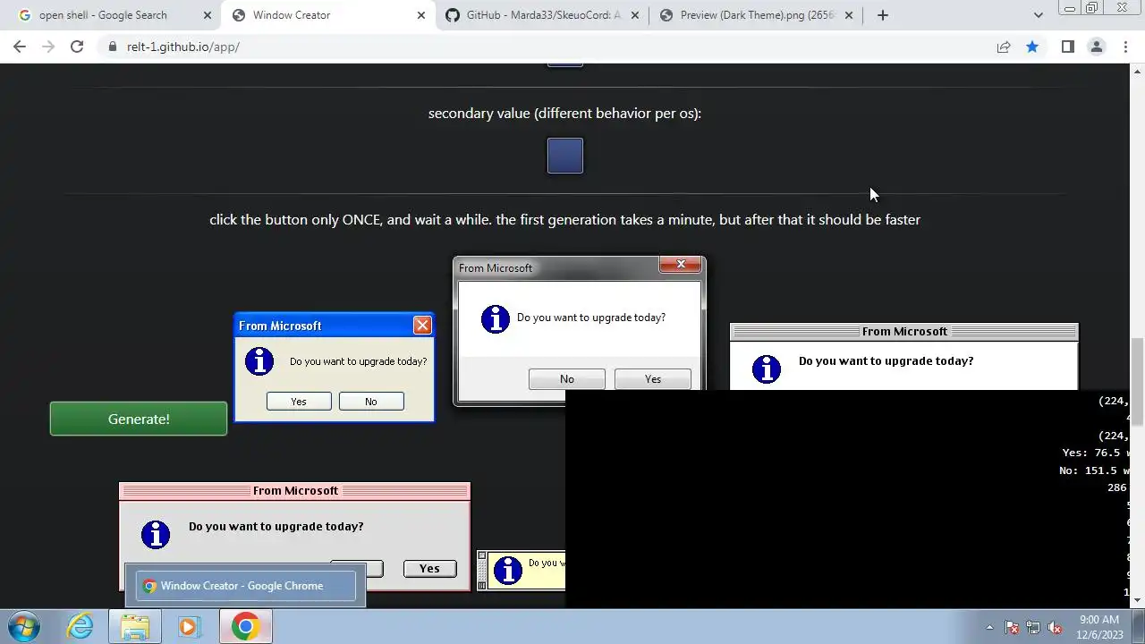Screen dimensions: 1145x644
Task: Click the scrollbar up arrow
Action: 1138,71
